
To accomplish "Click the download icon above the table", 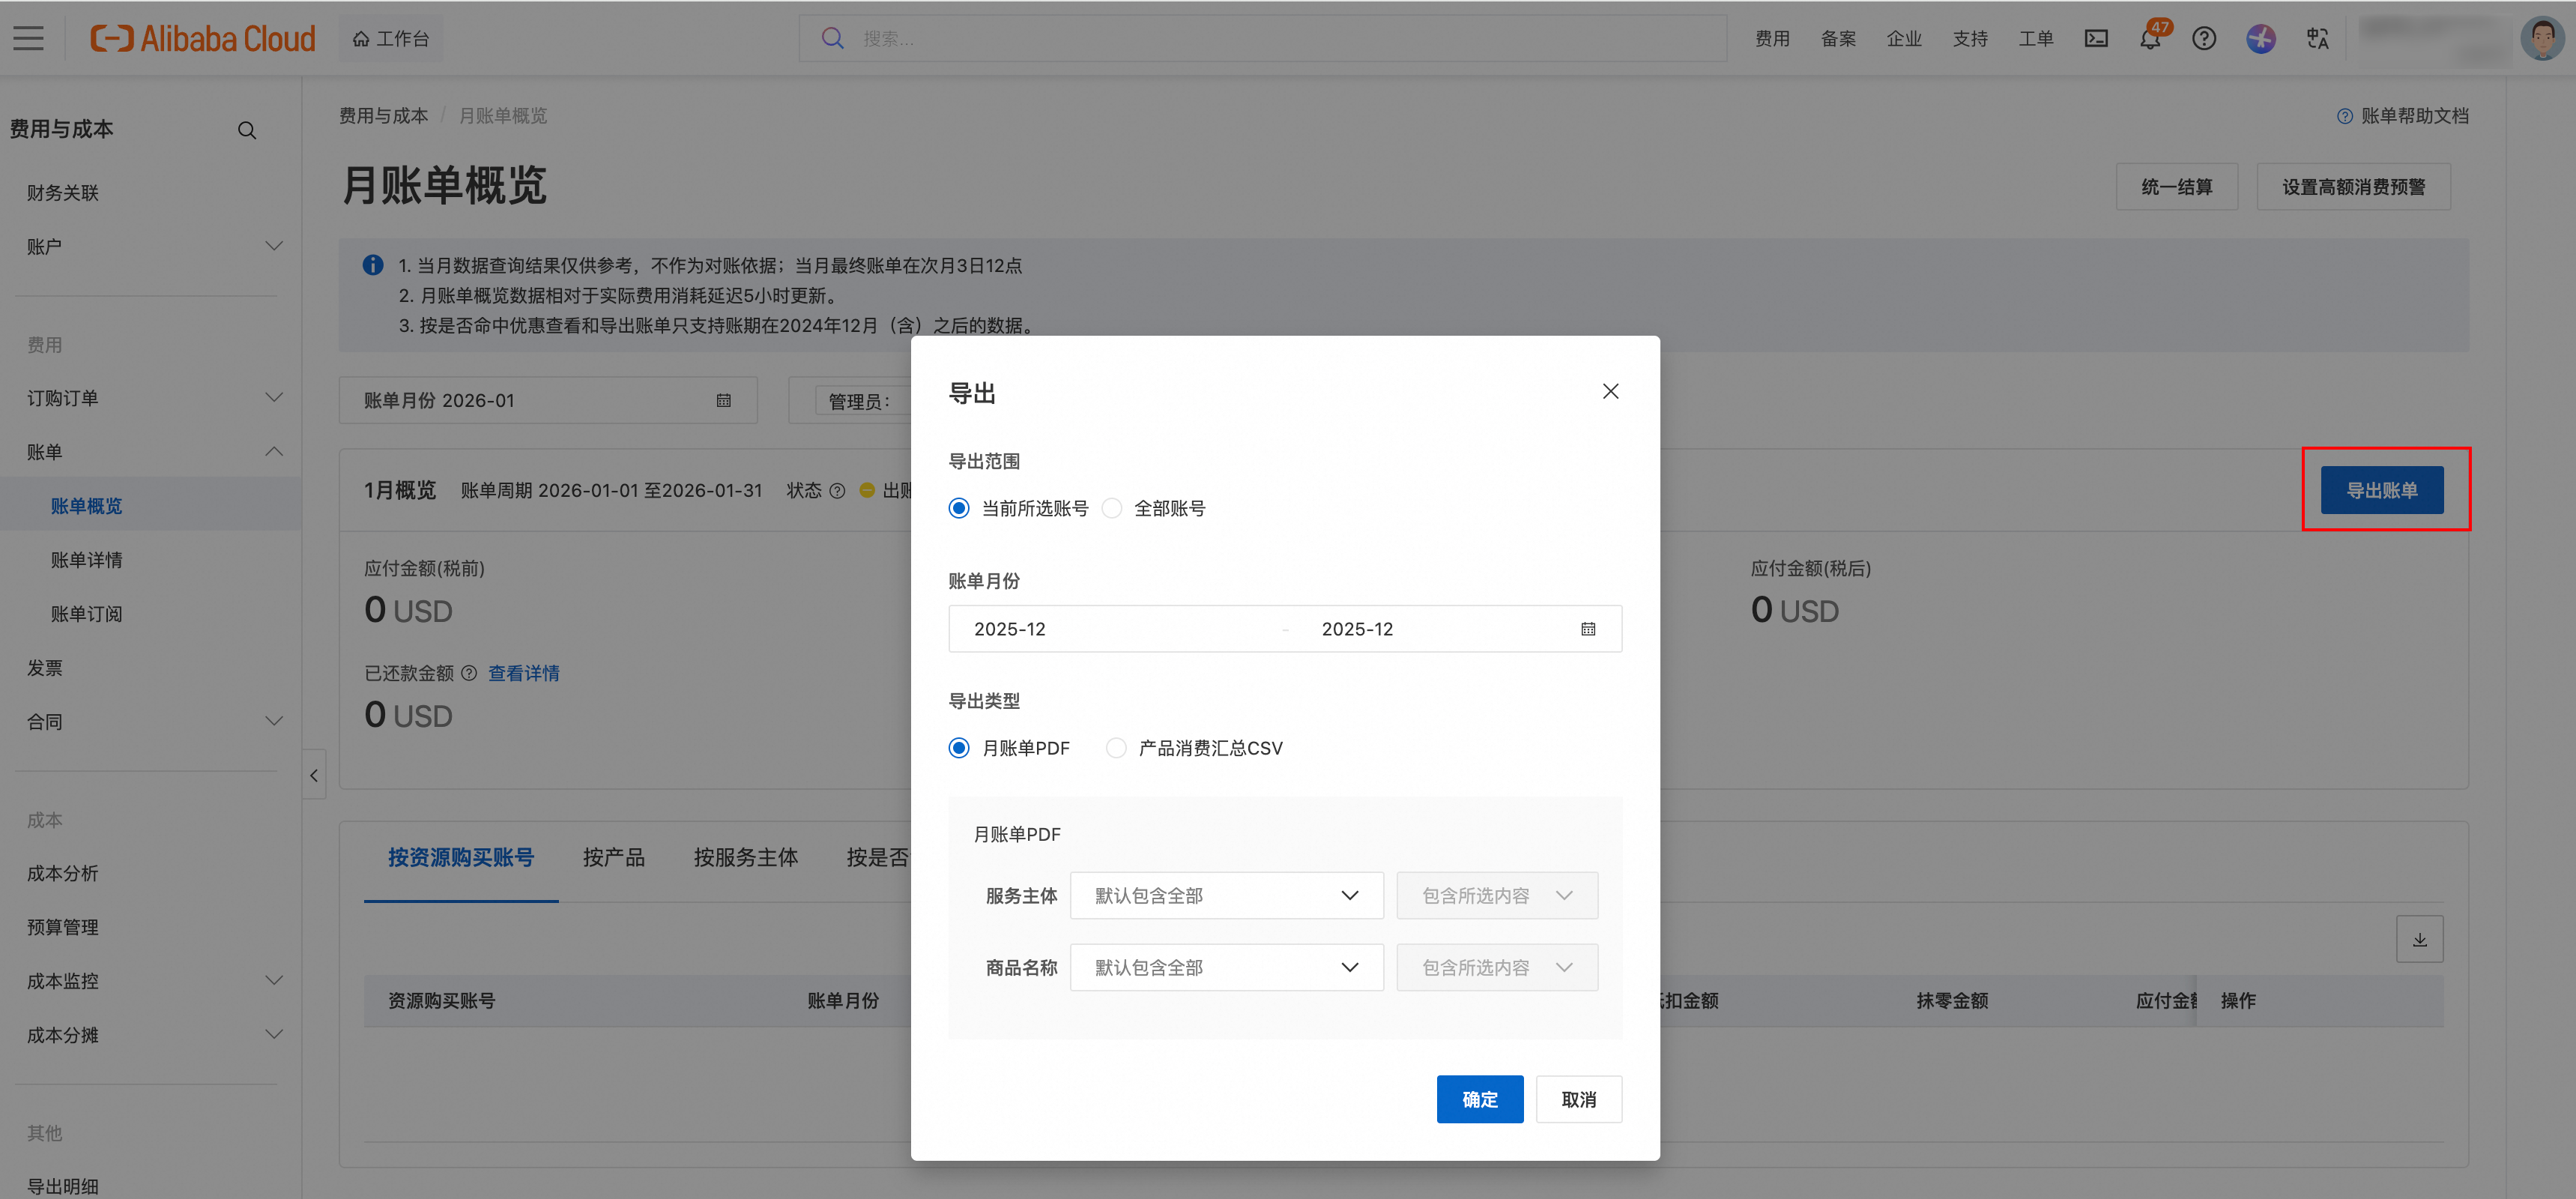I will (2419, 939).
